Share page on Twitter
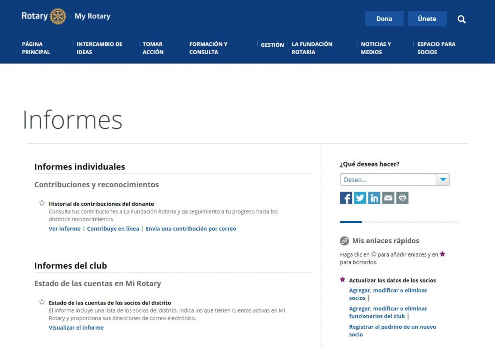 (360, 198)
